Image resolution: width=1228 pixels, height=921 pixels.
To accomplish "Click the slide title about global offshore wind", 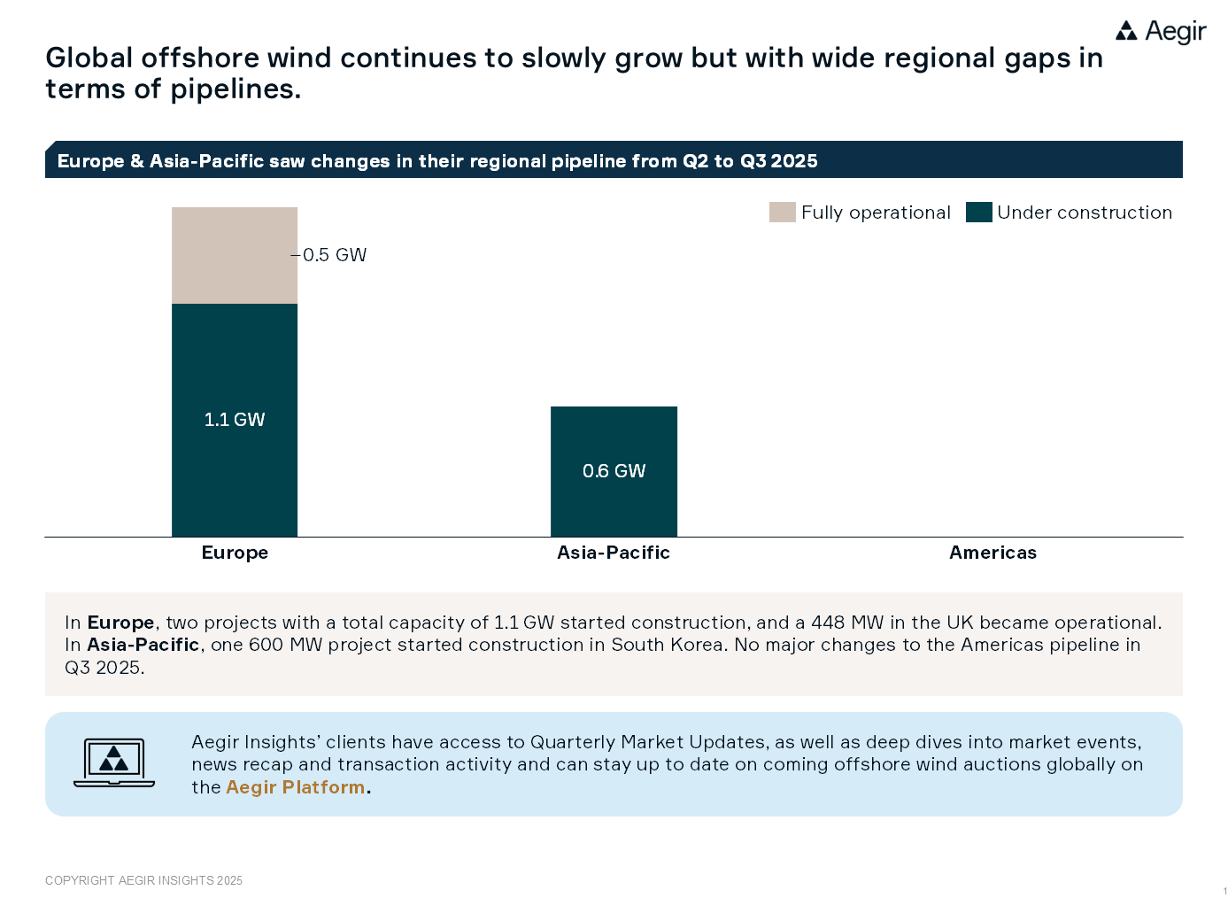I will click(574, 73).
